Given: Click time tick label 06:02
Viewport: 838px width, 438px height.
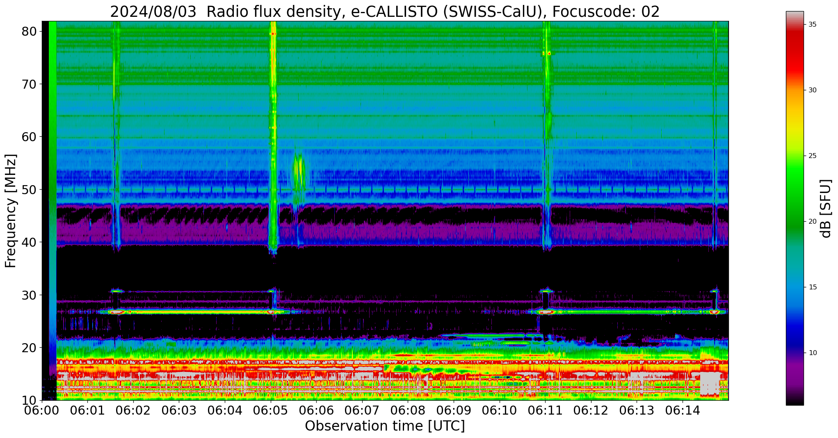Looking at the screenshot, I should pyautogui.click(x=133, y=410).
